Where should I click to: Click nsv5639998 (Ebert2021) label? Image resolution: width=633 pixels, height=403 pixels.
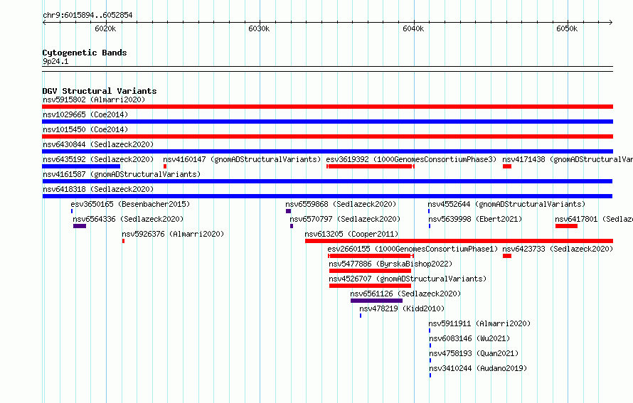click(475, 219)
